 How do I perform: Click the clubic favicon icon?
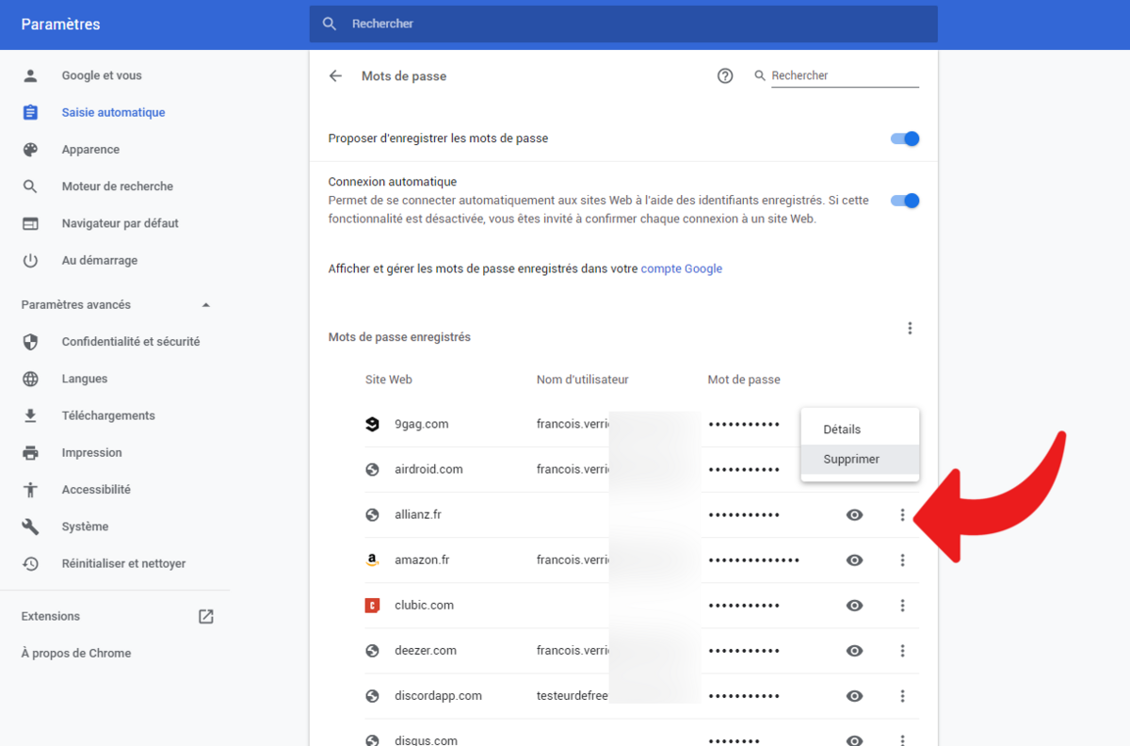[372, 606]
